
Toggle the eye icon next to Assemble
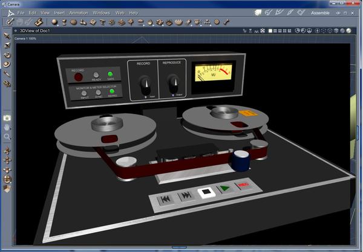(x=338, y=13)
